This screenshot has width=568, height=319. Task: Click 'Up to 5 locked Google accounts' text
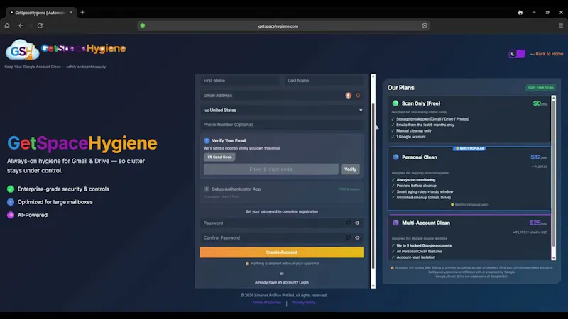[x=424, y=245]
